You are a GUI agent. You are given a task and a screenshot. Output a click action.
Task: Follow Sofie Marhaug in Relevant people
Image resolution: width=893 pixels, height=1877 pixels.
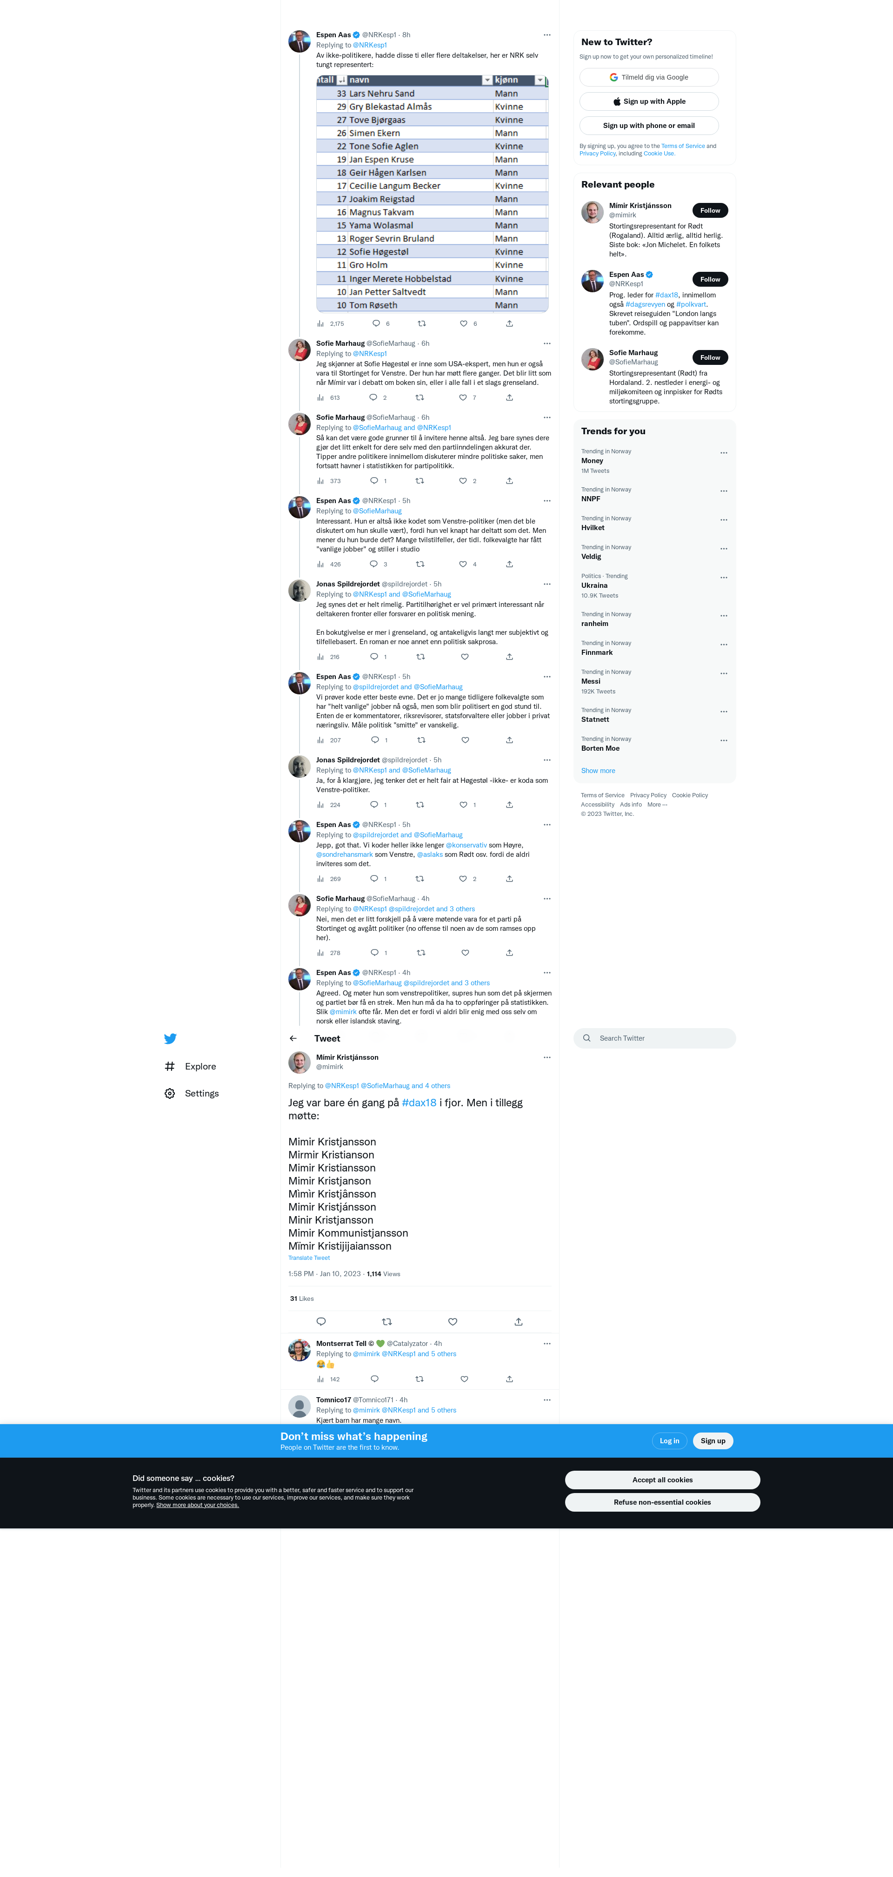point(709,357)
